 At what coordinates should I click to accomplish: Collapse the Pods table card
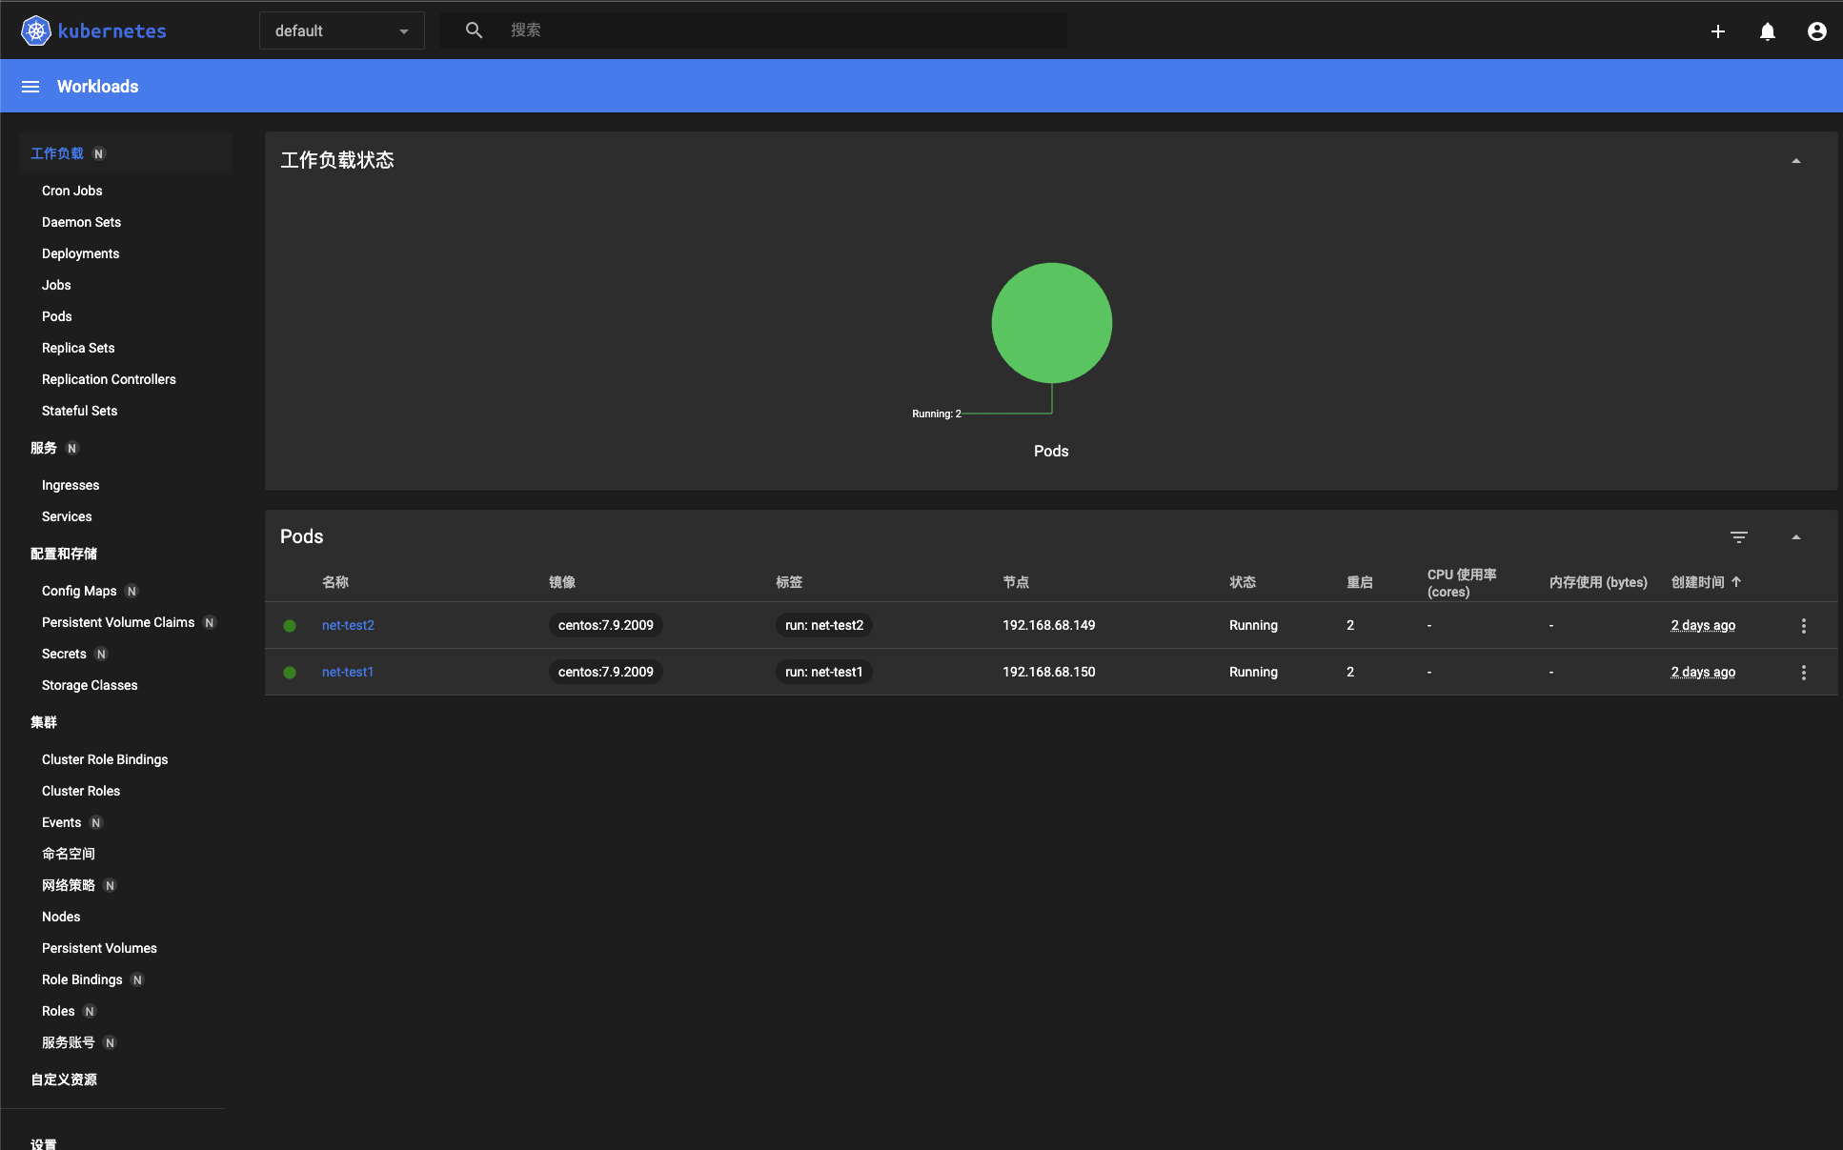tap(1796, 537)
